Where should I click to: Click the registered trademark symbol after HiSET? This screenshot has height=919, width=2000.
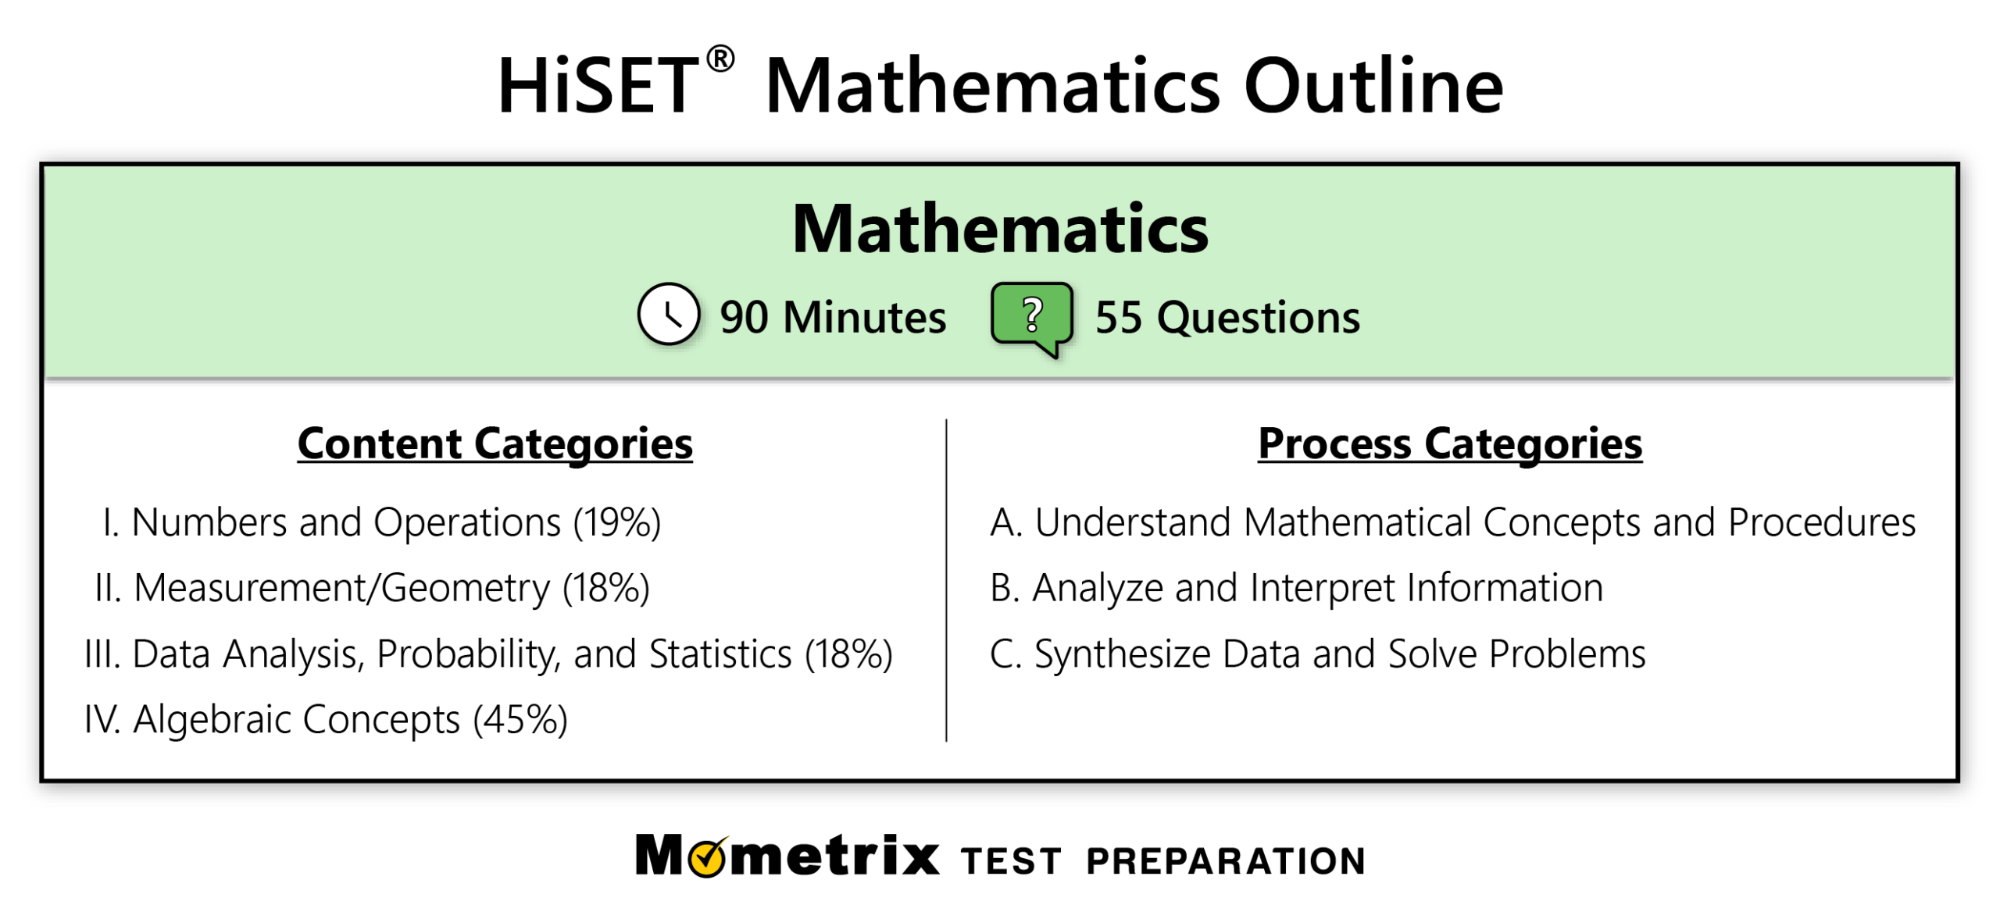click(x=720, y=60)
